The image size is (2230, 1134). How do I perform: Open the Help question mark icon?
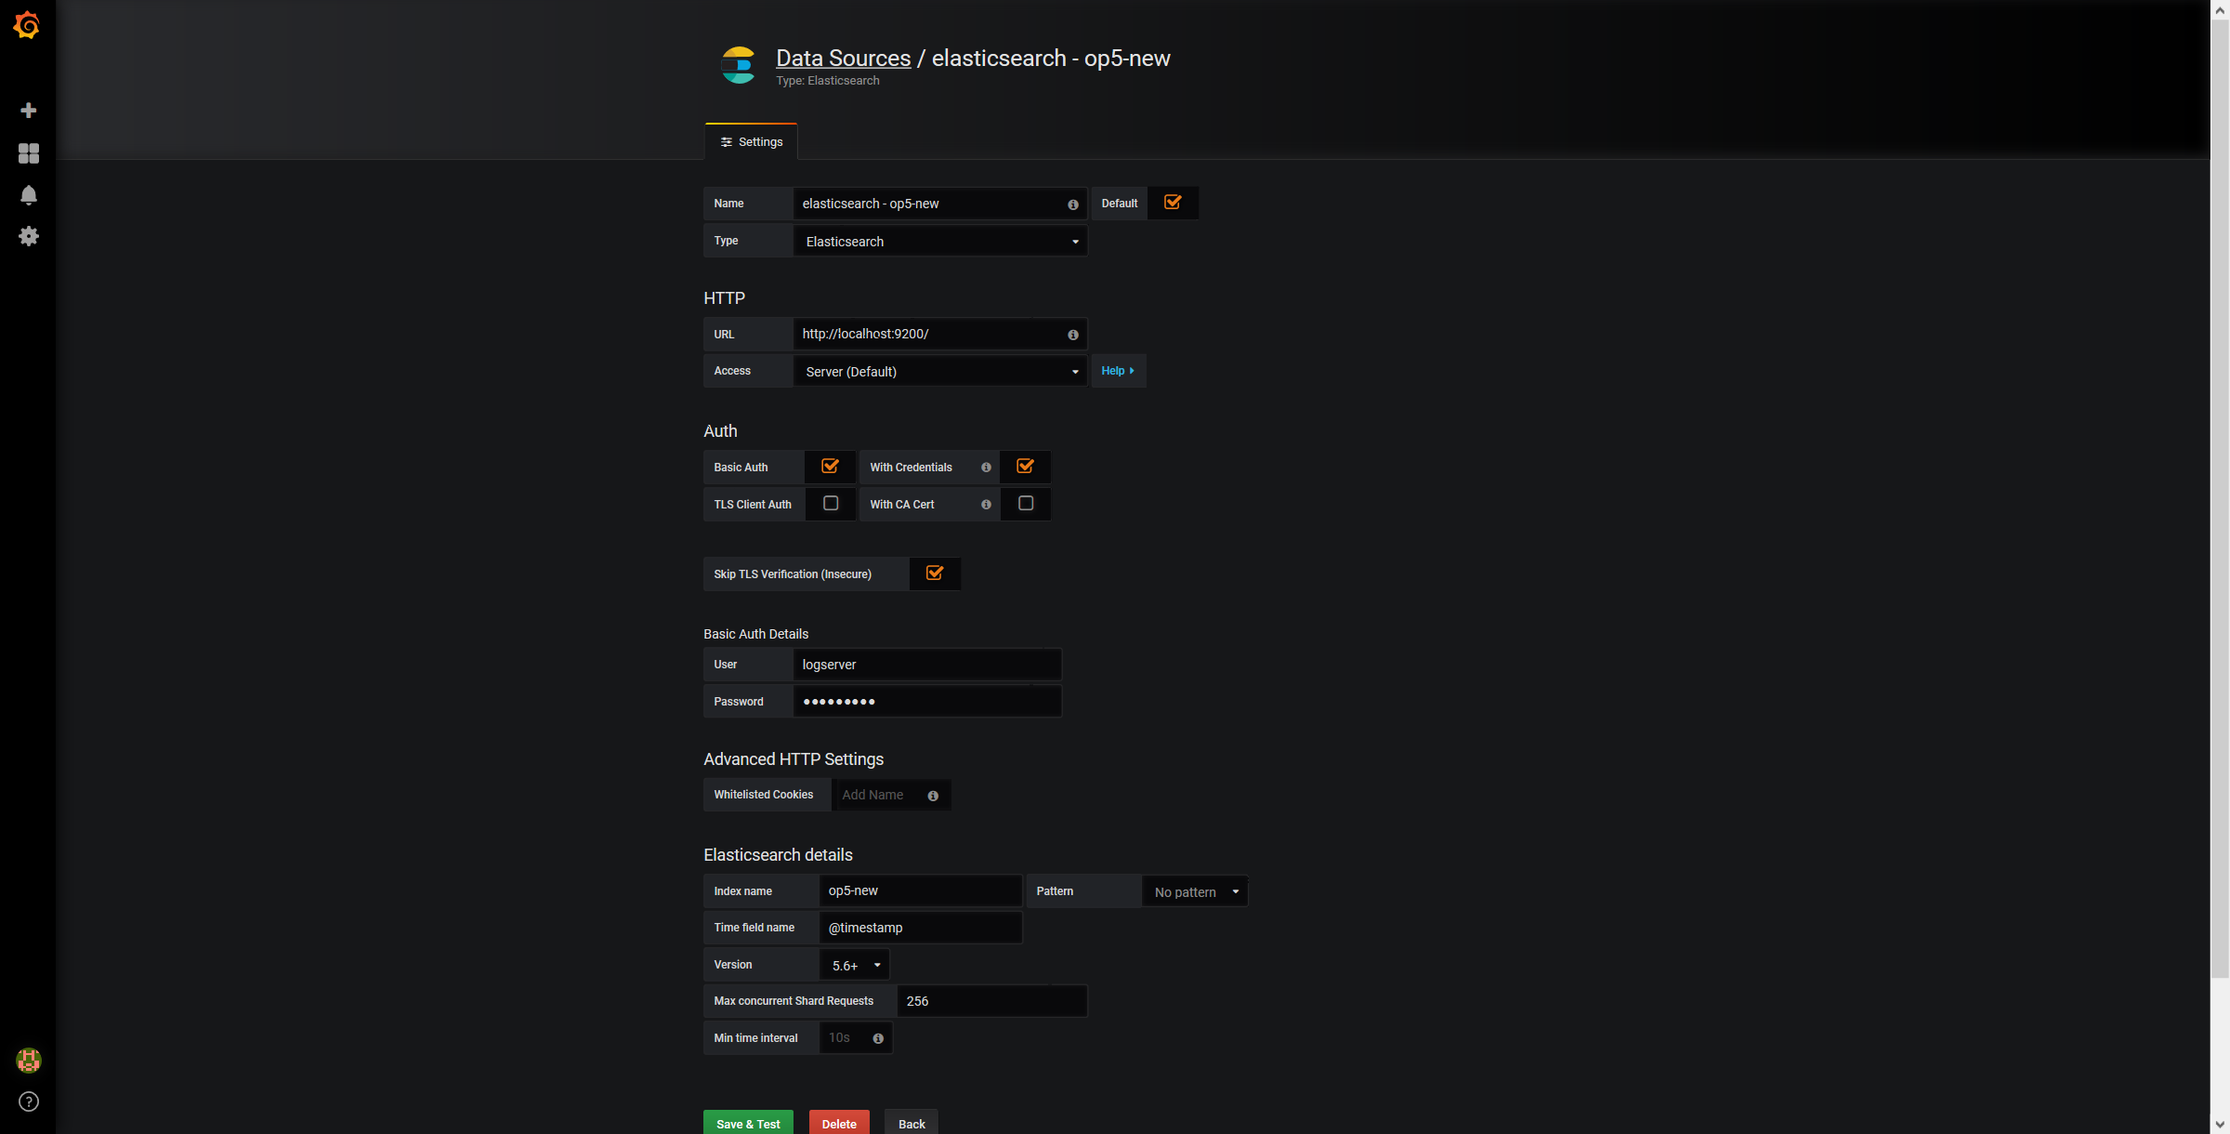point(29,1101)
